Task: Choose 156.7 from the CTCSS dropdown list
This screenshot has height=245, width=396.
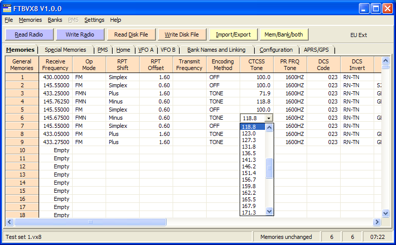Action: pyautogui.click(x=249, y=180)
